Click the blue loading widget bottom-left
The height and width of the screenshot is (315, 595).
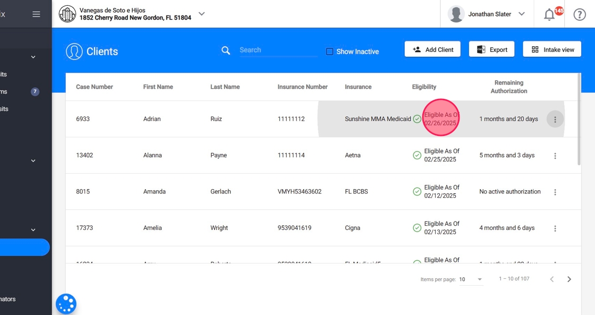tap(66, 304)
